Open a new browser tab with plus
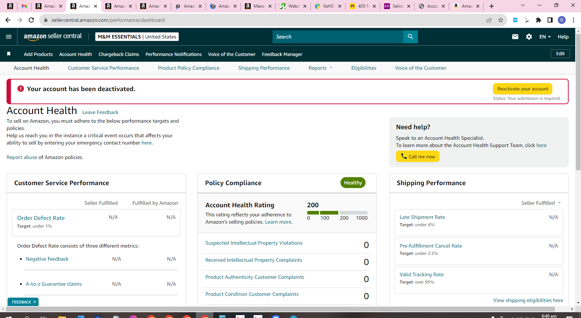Viewport: 581px width, 318px height. tap(492, 6)
